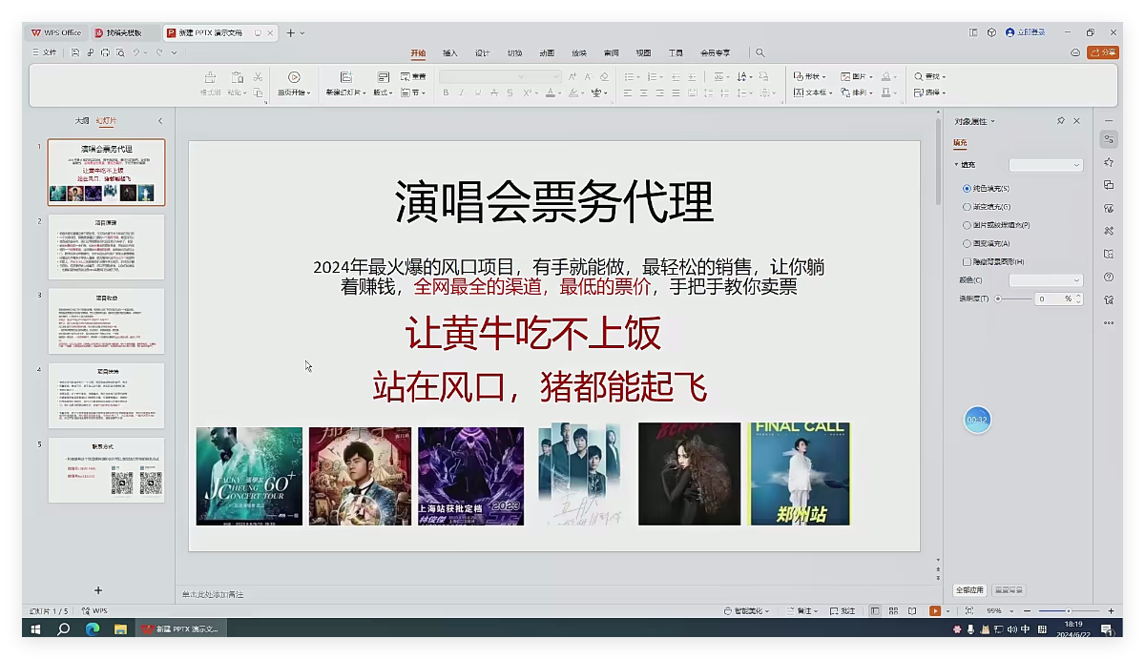Click the 立即登录 login button
Screen dimensions: 1145x659
point(1025,32)
